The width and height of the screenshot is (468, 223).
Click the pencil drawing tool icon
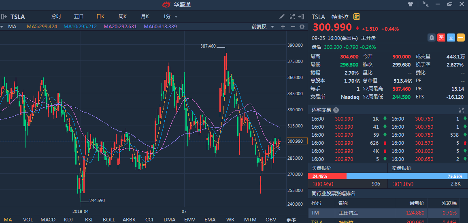pyautogui.click(x=282, y=17)
